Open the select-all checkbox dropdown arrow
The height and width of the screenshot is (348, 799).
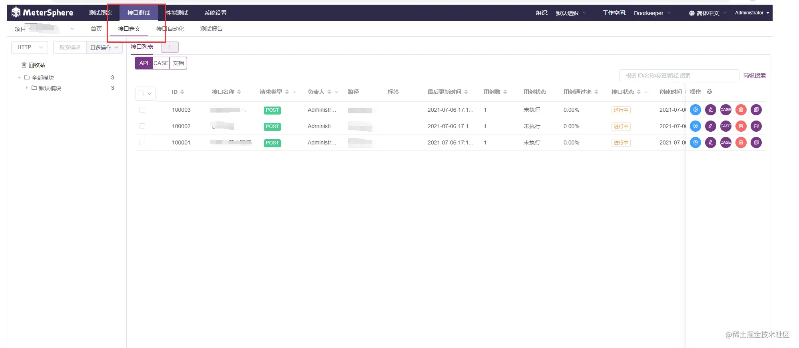coord(149,94)
